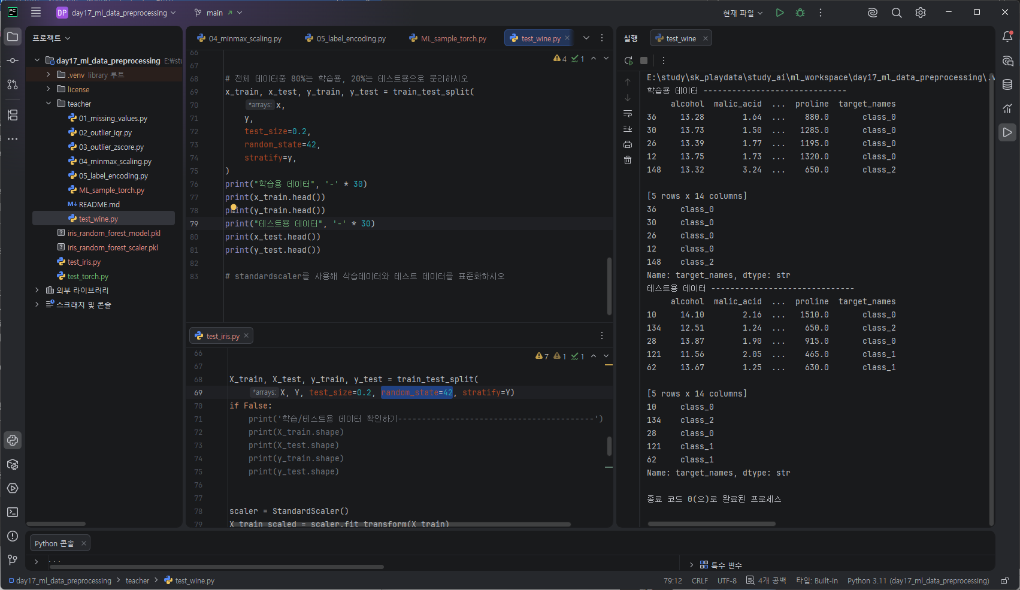Open project dropdown day17_ml_data_preprocessing
The width and height of the screenshot is (1020, 590).
coord(116,13)
